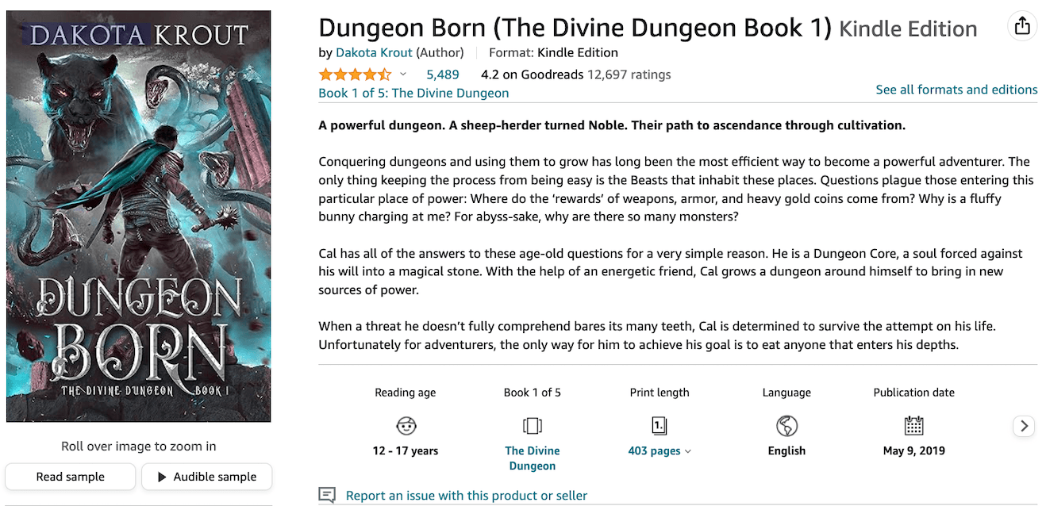1046x506 pixels.
Task: Click the Read sample button
Action: point(70,477)
